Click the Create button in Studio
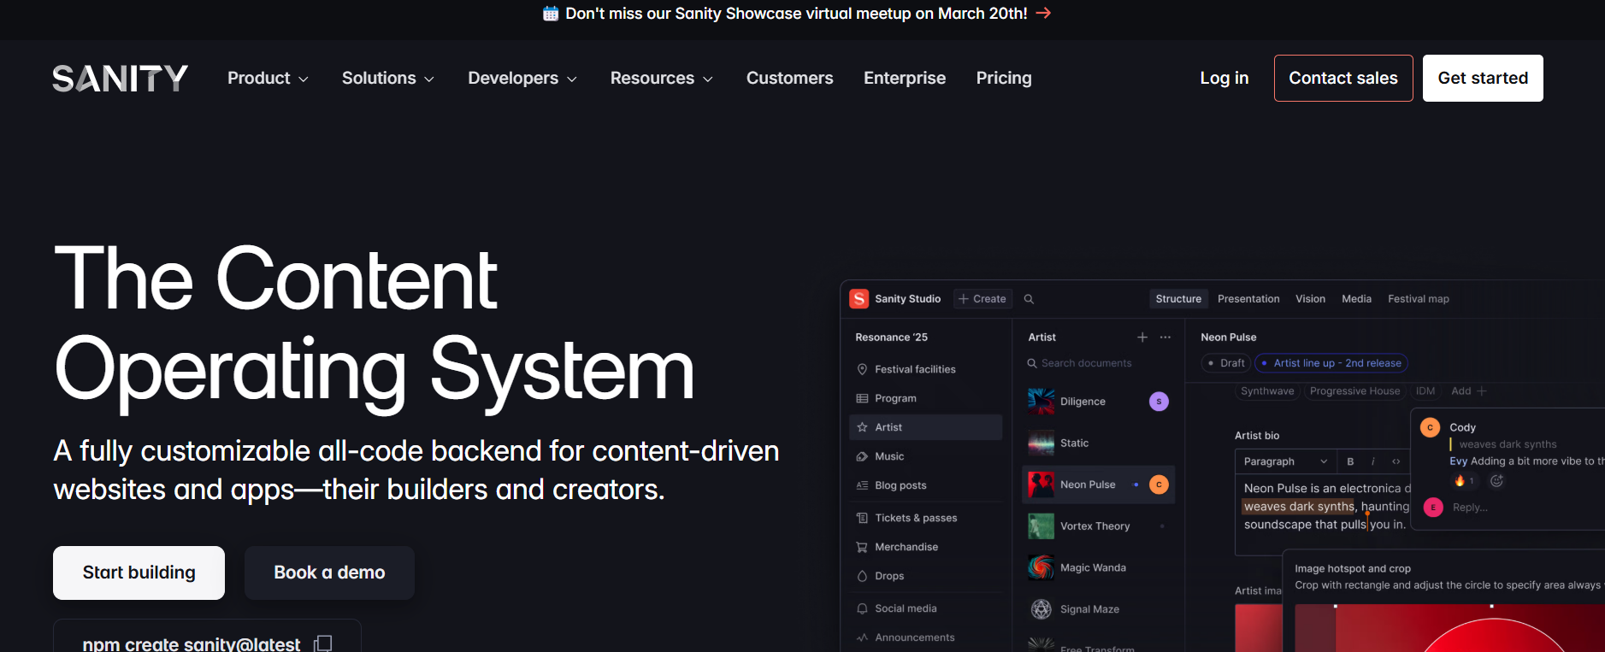 (982, 299)
